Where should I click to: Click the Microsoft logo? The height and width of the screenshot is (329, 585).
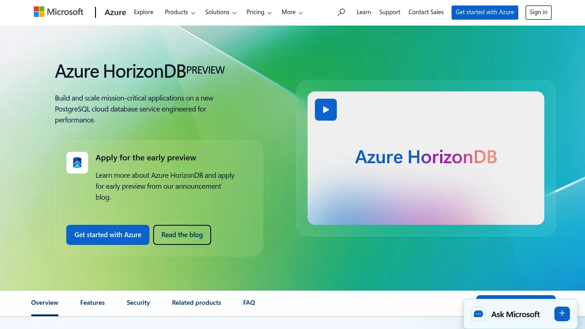click(58, 12)
